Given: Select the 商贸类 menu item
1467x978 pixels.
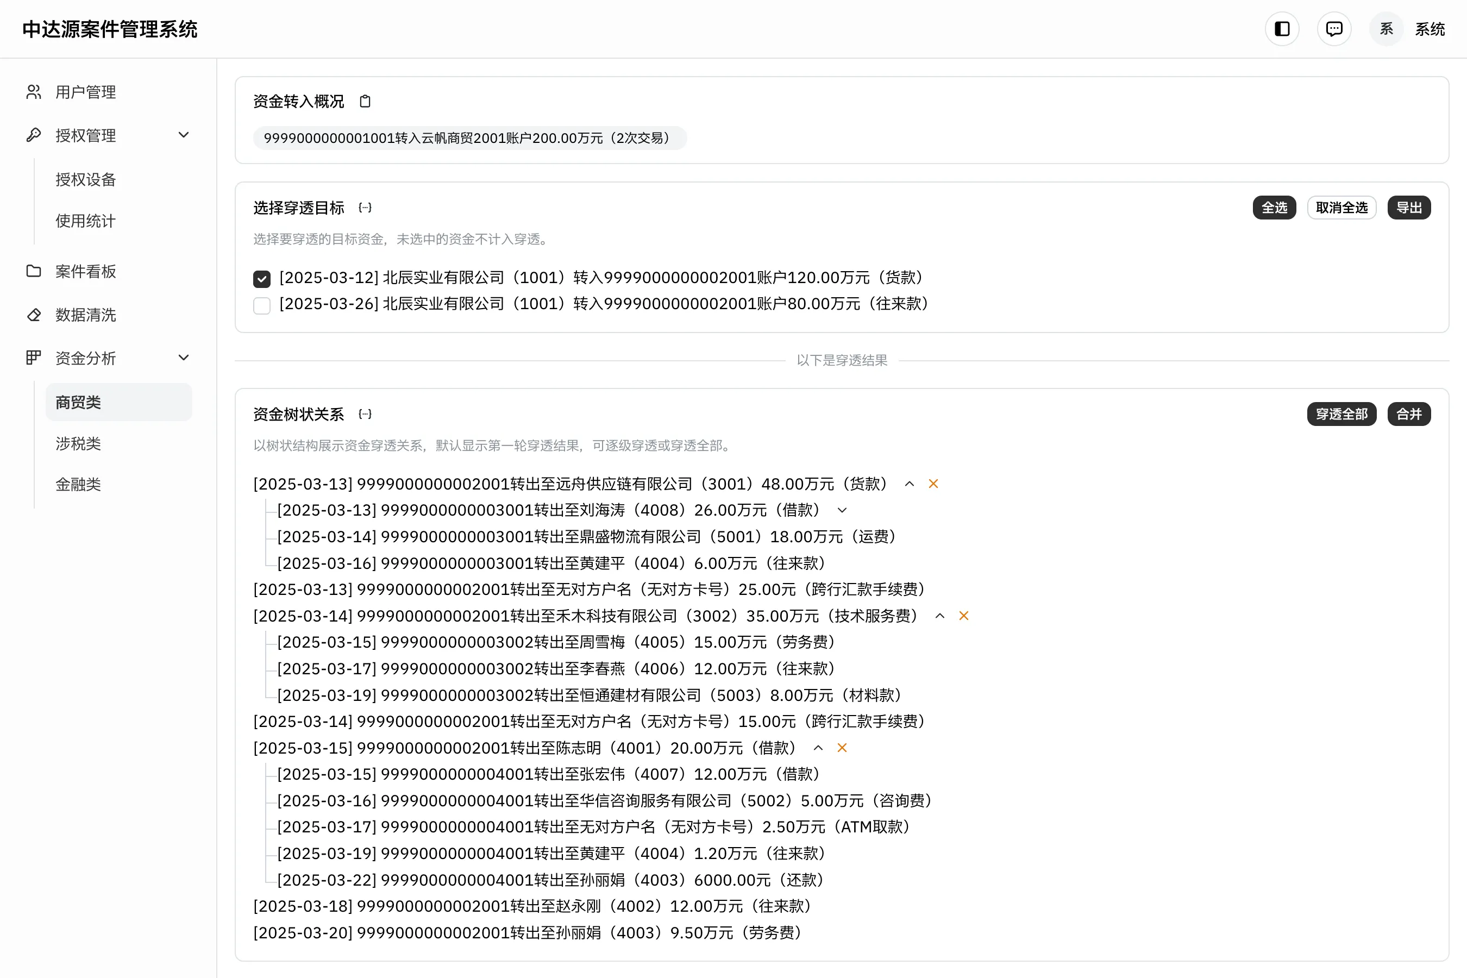Looking at the screenshot, I should 118,402.
